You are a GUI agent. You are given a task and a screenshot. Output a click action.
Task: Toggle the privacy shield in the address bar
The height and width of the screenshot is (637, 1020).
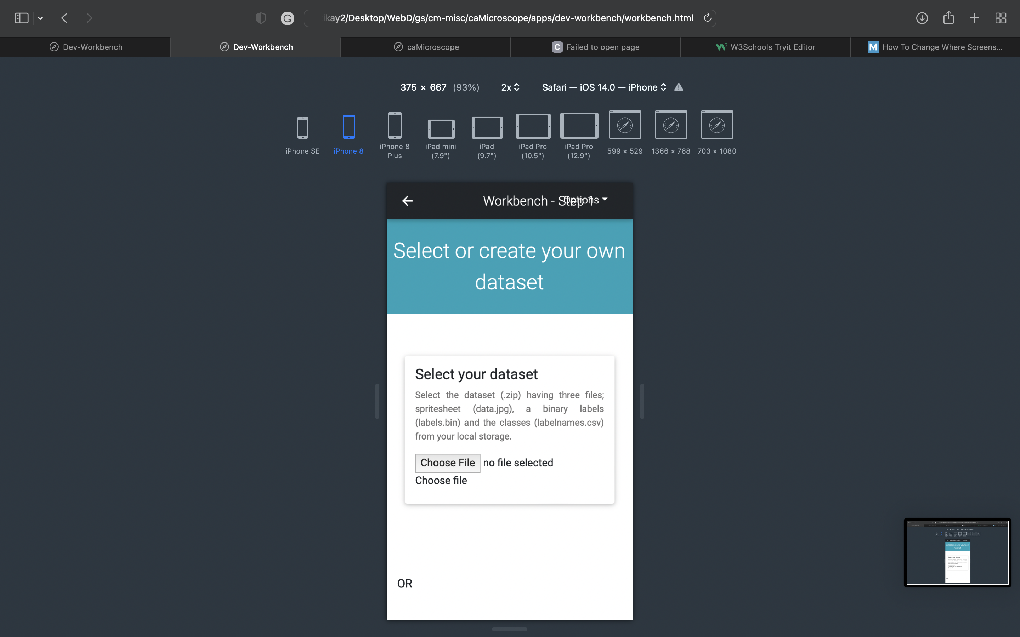(260, 18)
